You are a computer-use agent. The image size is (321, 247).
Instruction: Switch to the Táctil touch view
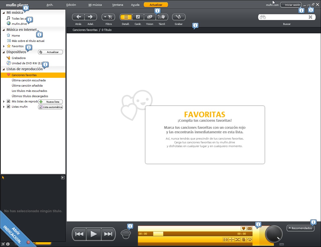[162, 17]
